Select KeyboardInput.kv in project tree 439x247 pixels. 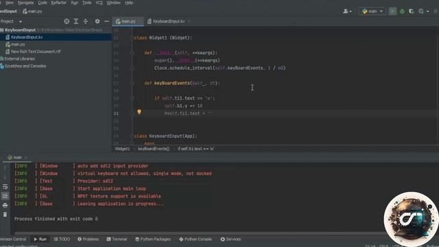[x=27, y=37]
